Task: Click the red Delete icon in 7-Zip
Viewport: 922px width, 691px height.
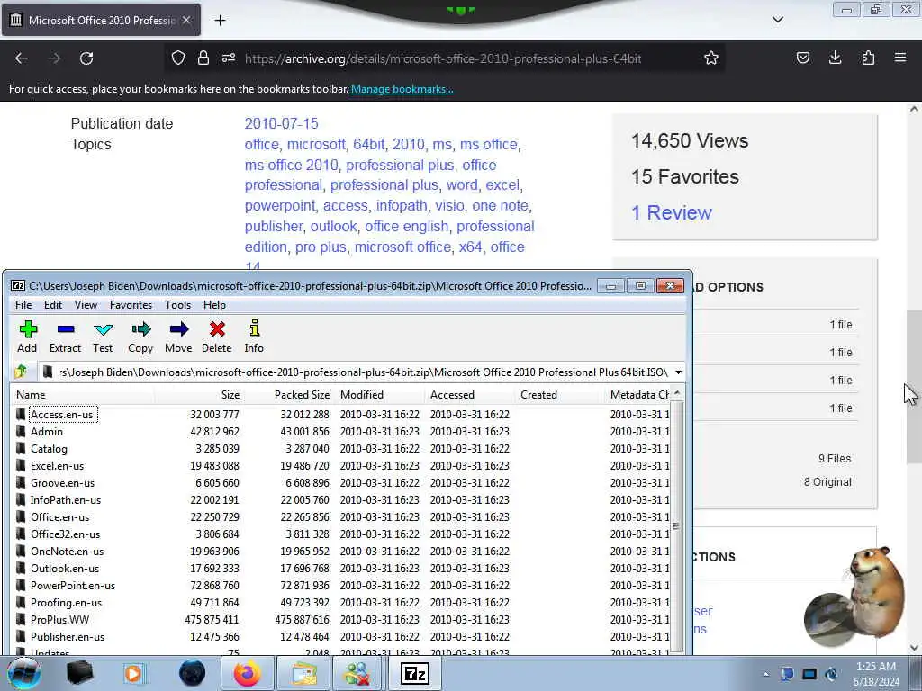Action: point(217,337)
